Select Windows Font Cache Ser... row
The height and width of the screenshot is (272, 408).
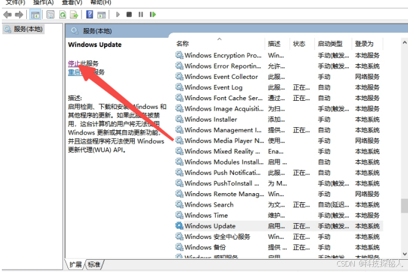point(278,98)
